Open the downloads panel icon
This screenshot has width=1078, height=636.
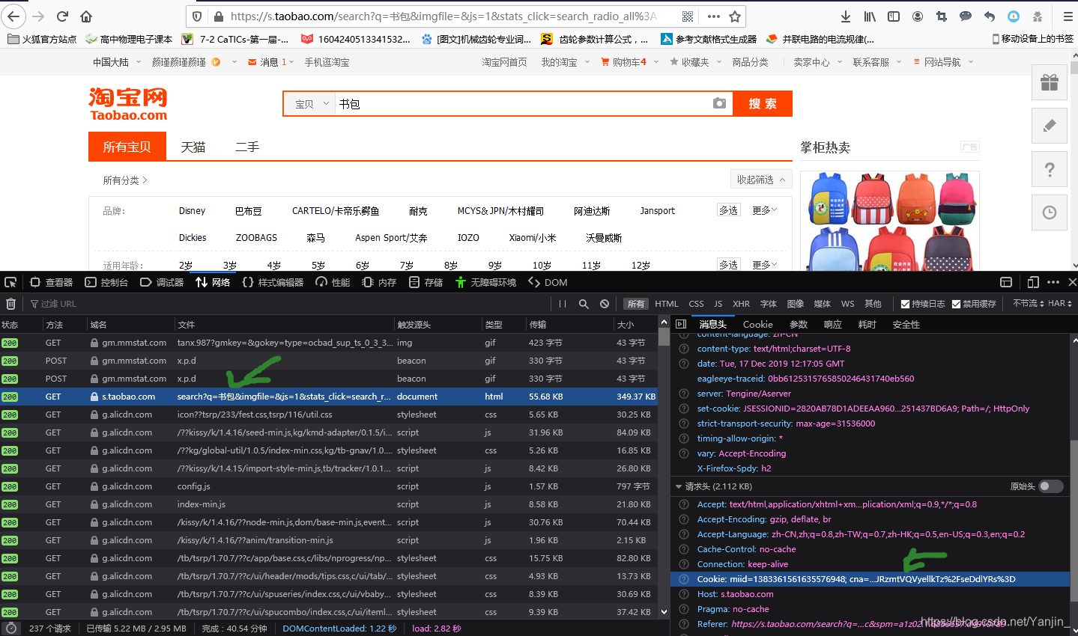coord(846,16)
